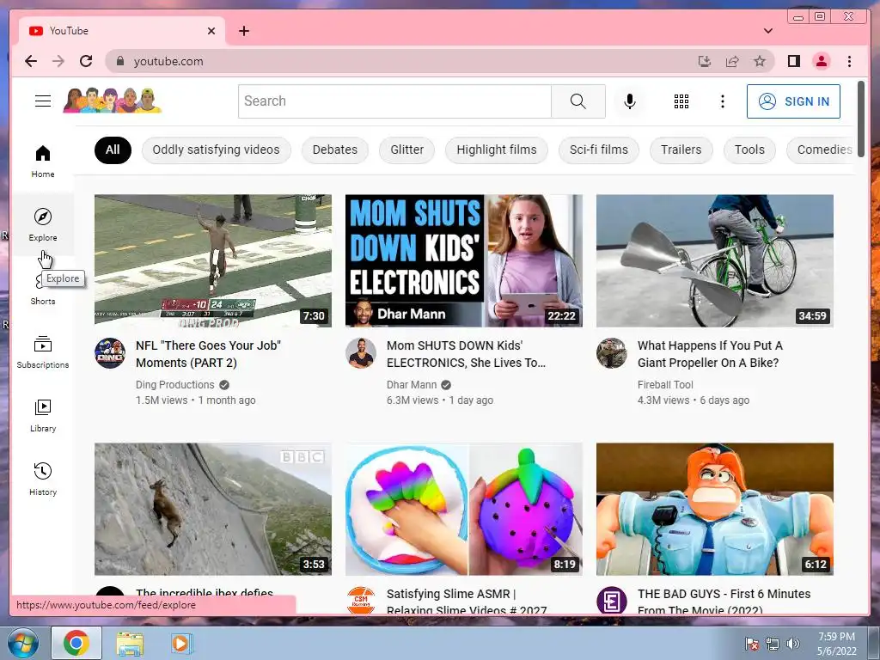The height and width of the screenshot is (660, 880).
Task: Bookmark this page with star
Action: 760,61
